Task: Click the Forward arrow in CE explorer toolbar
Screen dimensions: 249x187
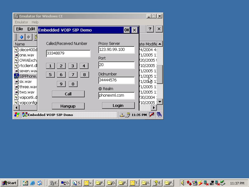Action: pos(29,37)
